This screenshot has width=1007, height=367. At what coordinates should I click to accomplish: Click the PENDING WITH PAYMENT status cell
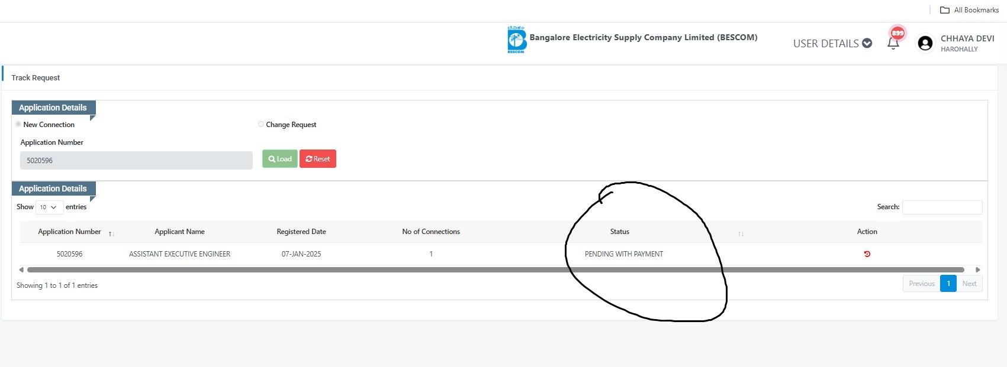pos(624,254)
